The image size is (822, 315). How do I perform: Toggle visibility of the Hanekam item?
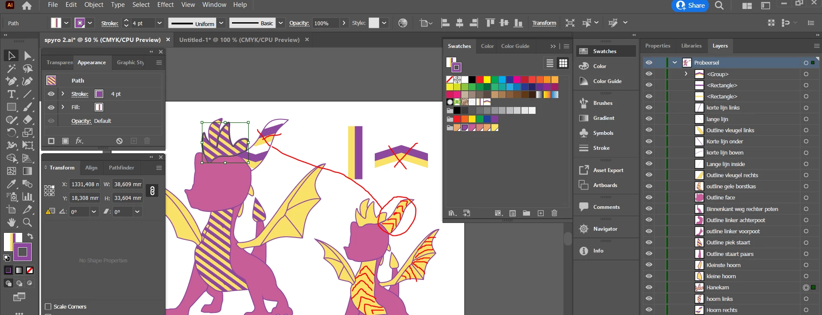pos(649,287)
